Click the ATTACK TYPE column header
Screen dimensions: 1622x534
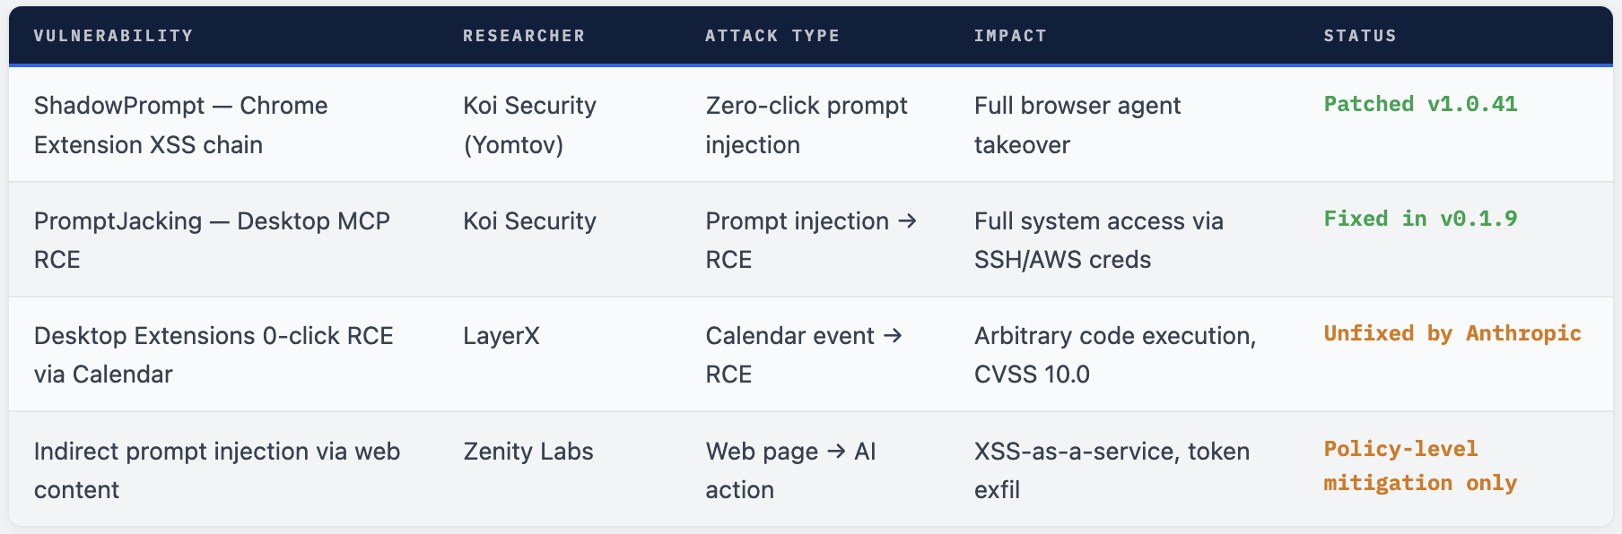pos(772,36)
